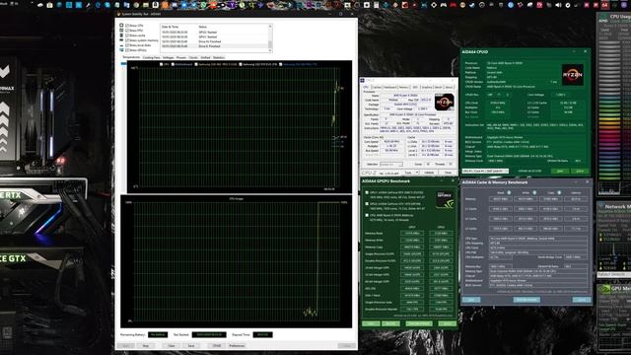Toggle the Stress cache checkbox
Image resolution: width=631 pixels, height=355 pixels.
[x=127, y=35]
